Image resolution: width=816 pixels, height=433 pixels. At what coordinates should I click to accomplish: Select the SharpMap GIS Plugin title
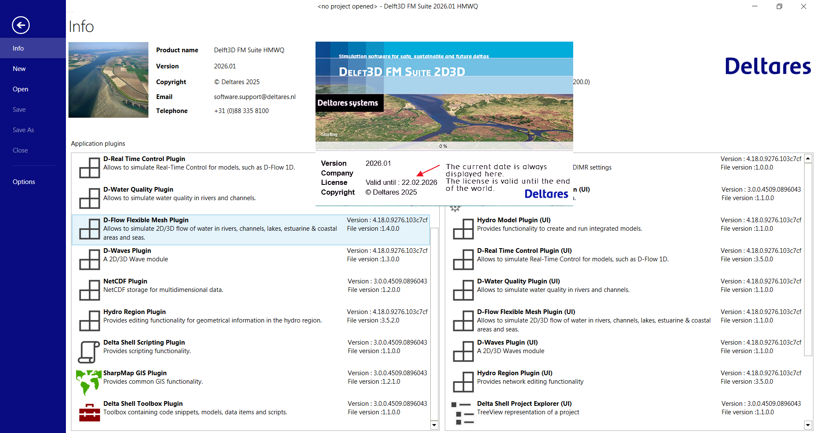click(x=135, y=373)
